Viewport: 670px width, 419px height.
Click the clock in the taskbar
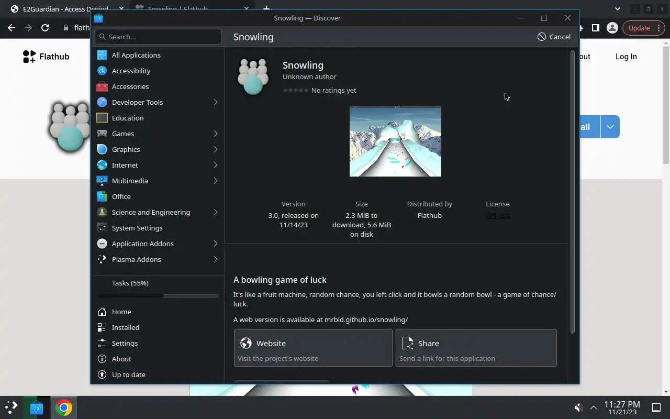[x=622, y=407]
